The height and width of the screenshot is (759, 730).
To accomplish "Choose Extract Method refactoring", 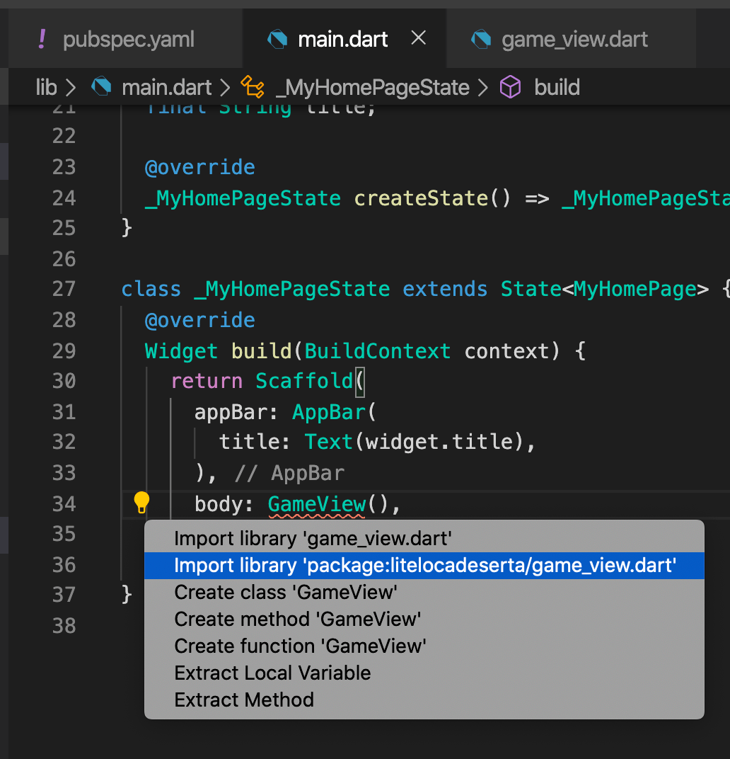I will click(x=244, y=700).
